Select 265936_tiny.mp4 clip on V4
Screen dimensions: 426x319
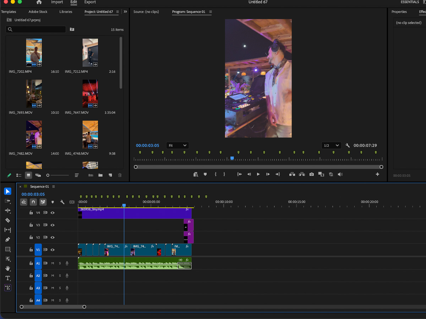tap(135, 213)
